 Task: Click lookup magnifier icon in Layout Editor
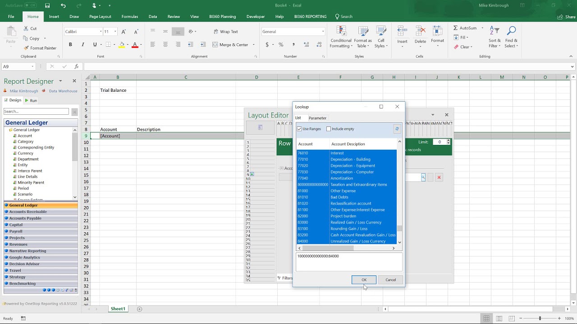point(423,178)
